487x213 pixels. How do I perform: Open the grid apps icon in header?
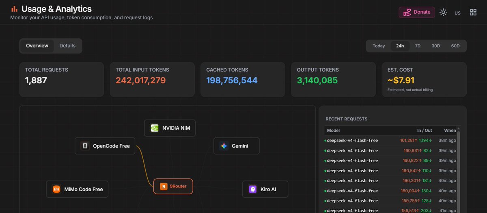(473, 13)
